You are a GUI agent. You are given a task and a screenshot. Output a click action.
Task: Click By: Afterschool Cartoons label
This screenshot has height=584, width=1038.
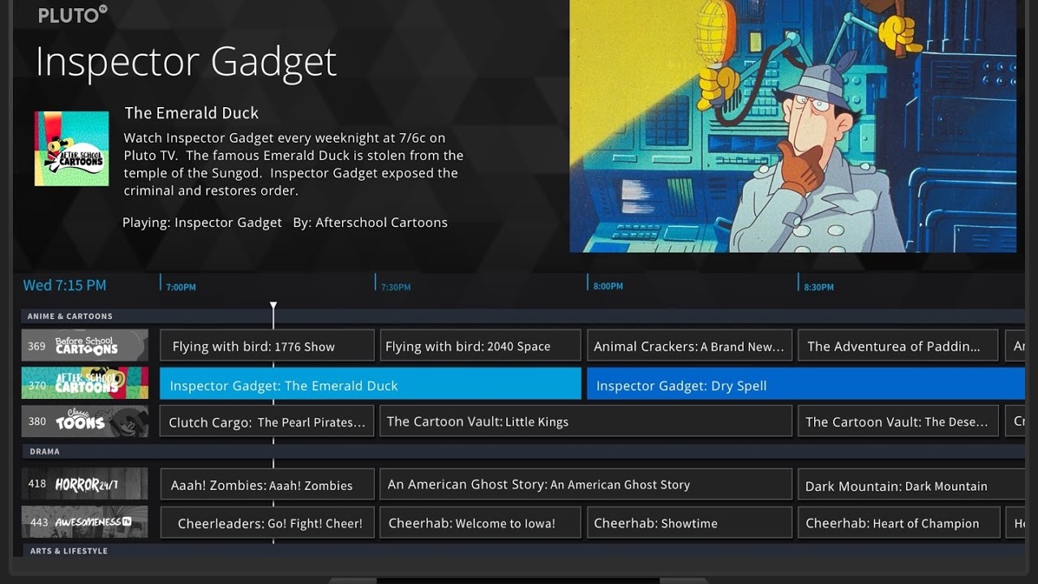coord(371,222)
